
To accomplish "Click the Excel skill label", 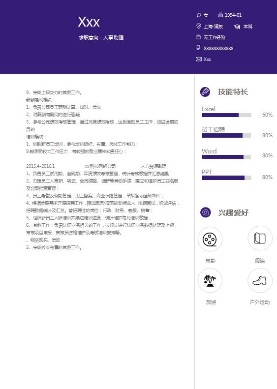I will click(x=209, y=109).
